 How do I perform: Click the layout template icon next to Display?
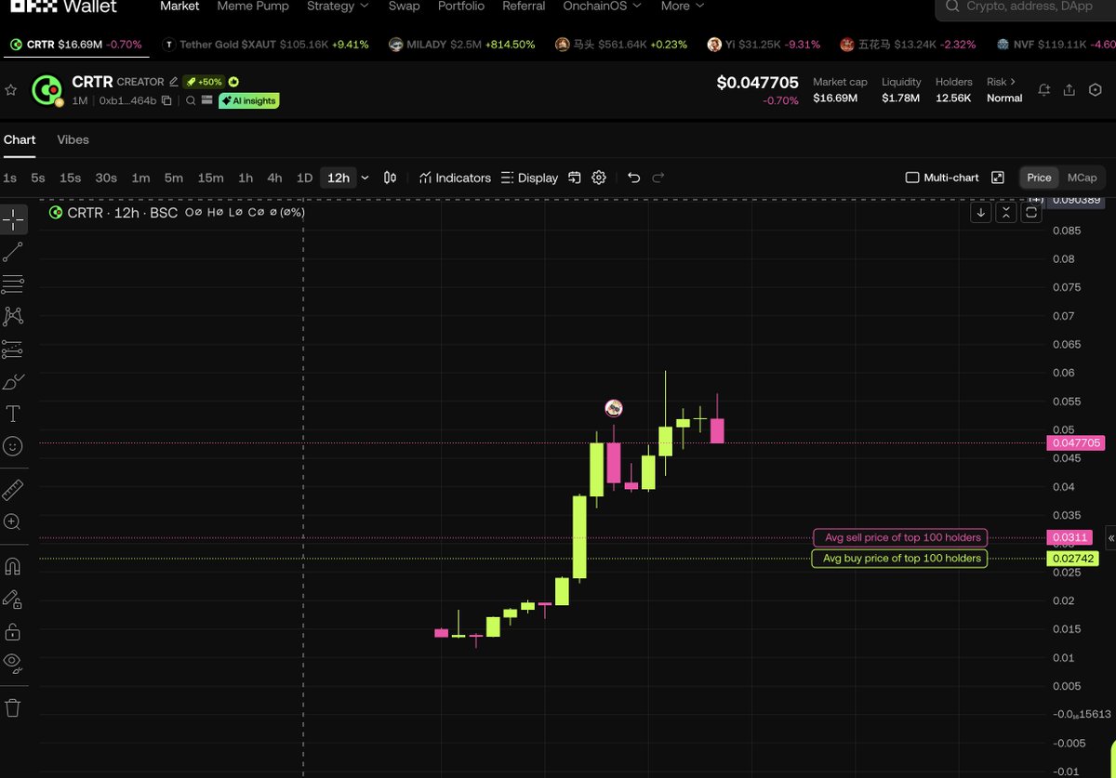click(575, 178)
